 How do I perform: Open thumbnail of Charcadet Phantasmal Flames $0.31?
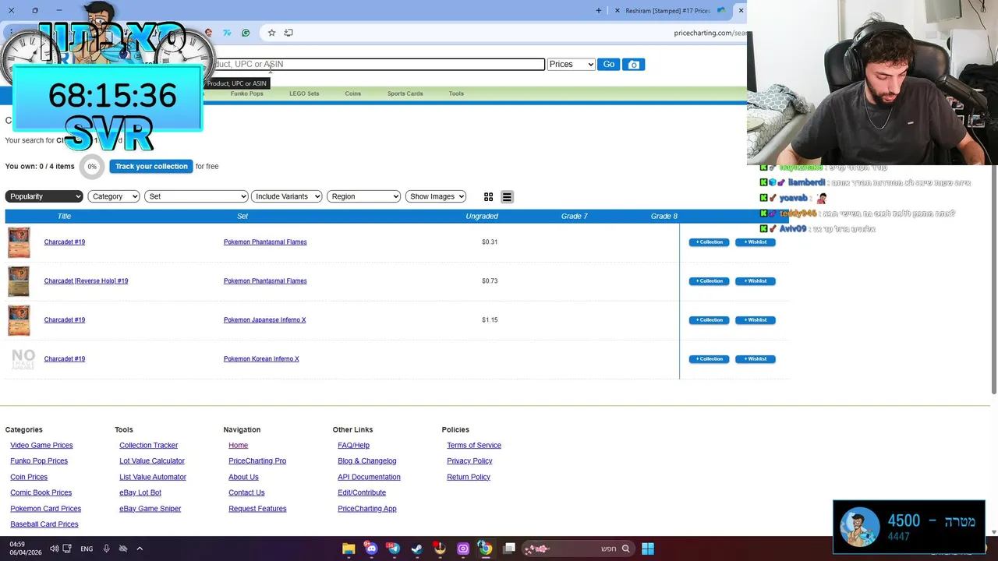pyautogui.click(x=19, y=242)
